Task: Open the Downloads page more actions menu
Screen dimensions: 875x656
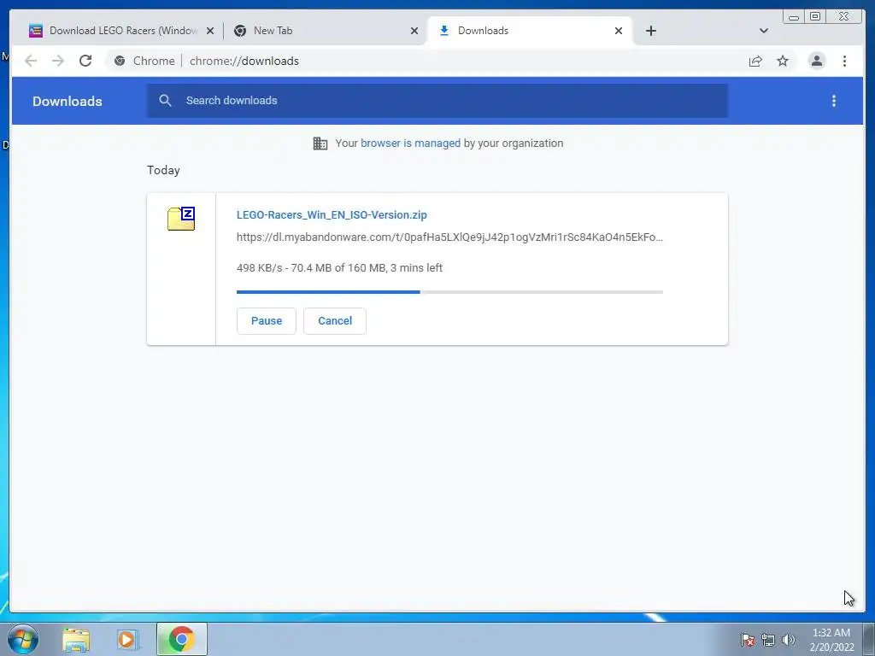Action: 834,101
